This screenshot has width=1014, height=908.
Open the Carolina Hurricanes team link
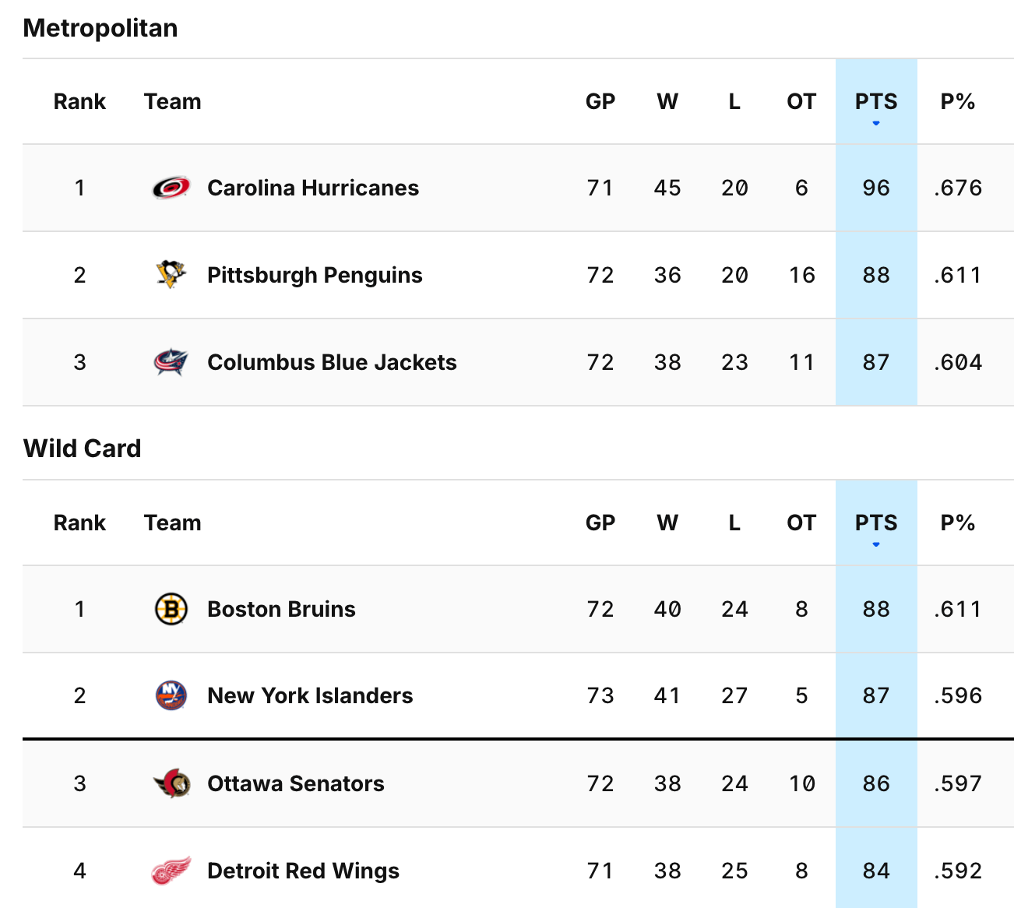pyautogui.click(x=313, y=188)
